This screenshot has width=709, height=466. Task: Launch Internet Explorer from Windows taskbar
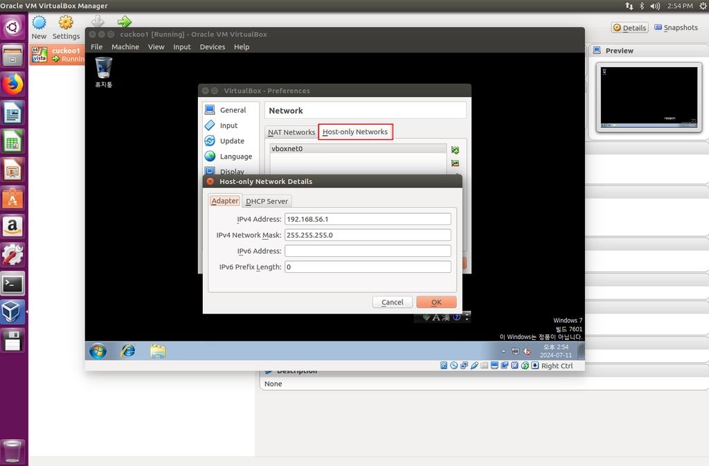pos(128,351)
